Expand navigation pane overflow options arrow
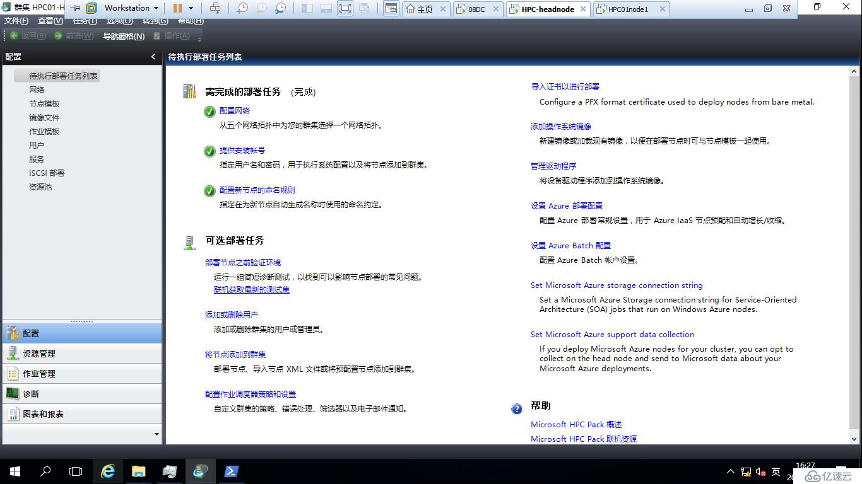 coord(156,434)
